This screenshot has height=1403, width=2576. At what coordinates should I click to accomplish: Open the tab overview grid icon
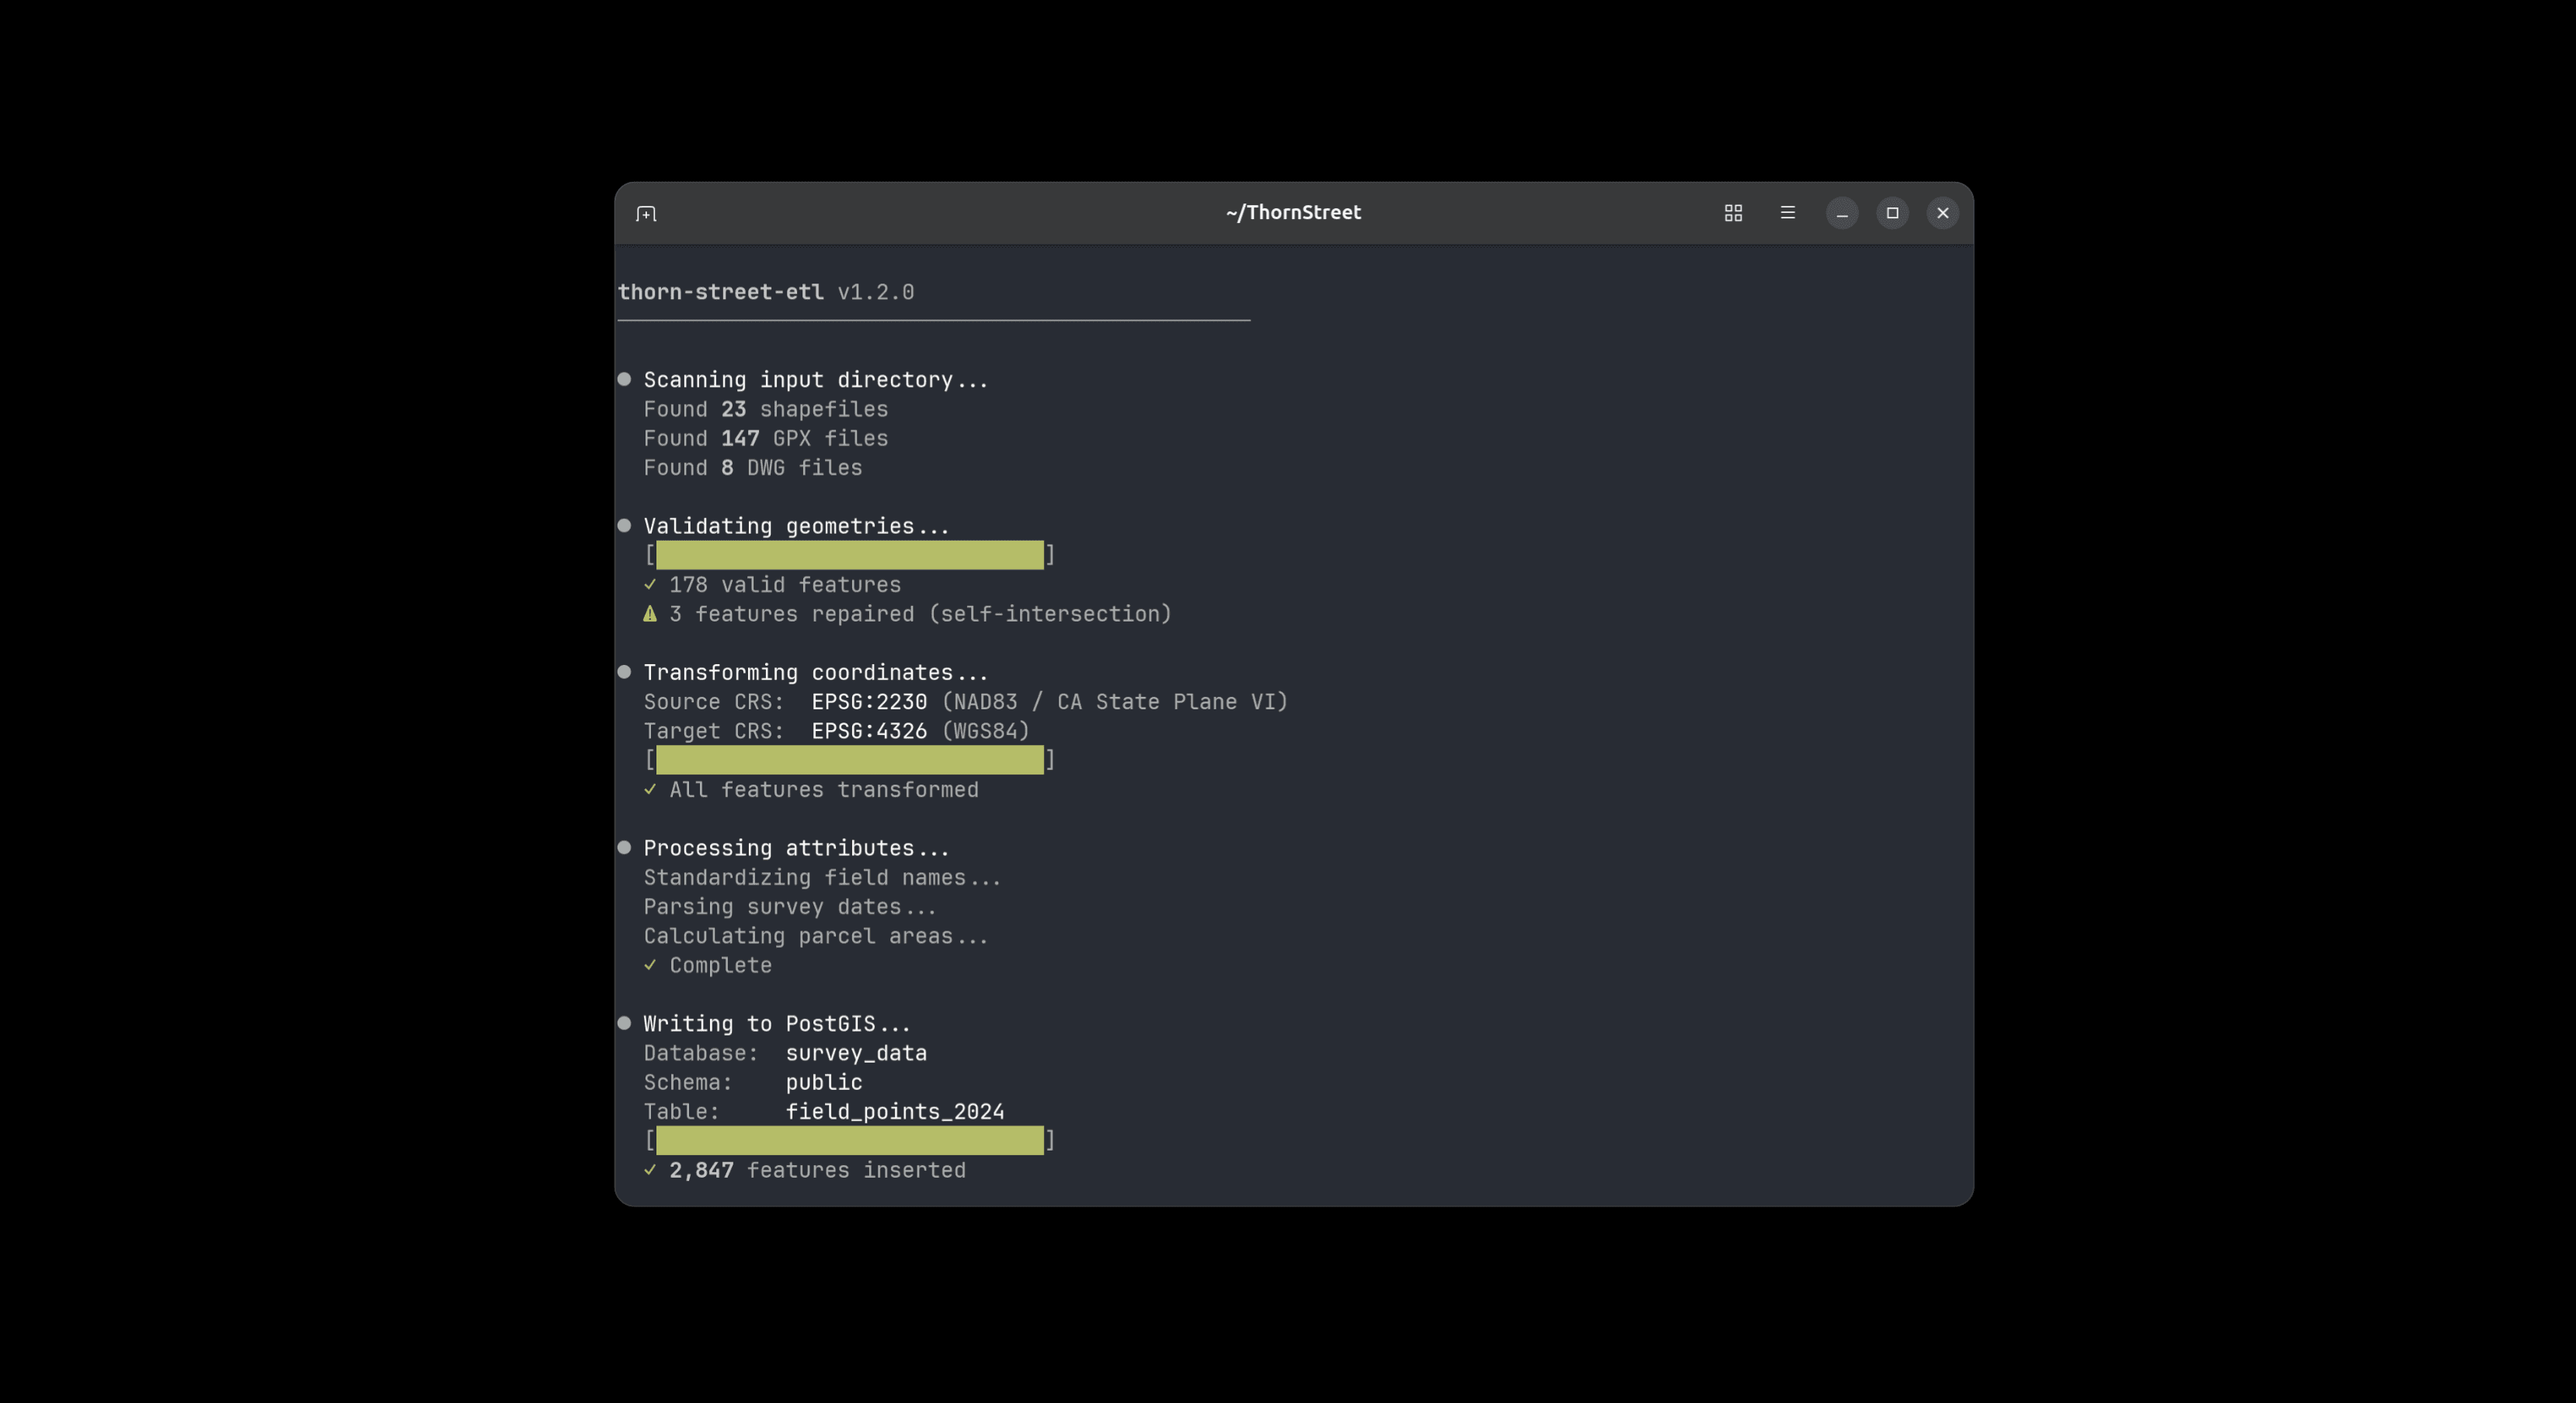click(x=1733, y=213)
